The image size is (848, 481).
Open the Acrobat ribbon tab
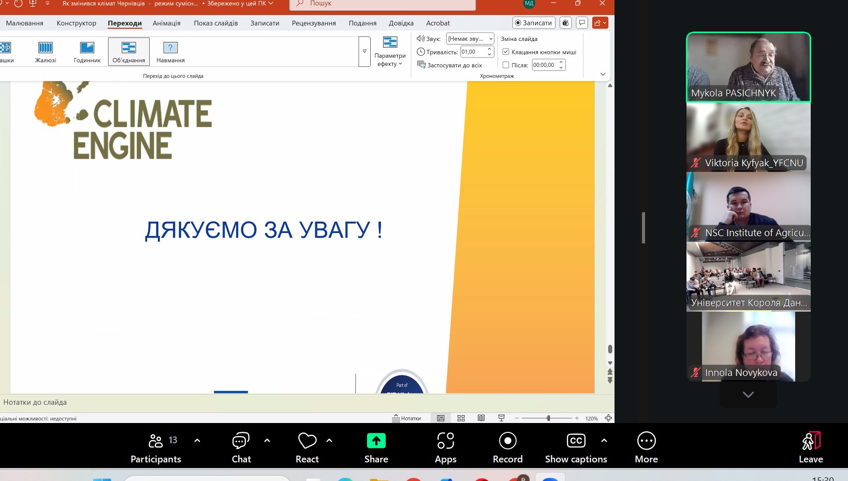click(x=438, y=23)
